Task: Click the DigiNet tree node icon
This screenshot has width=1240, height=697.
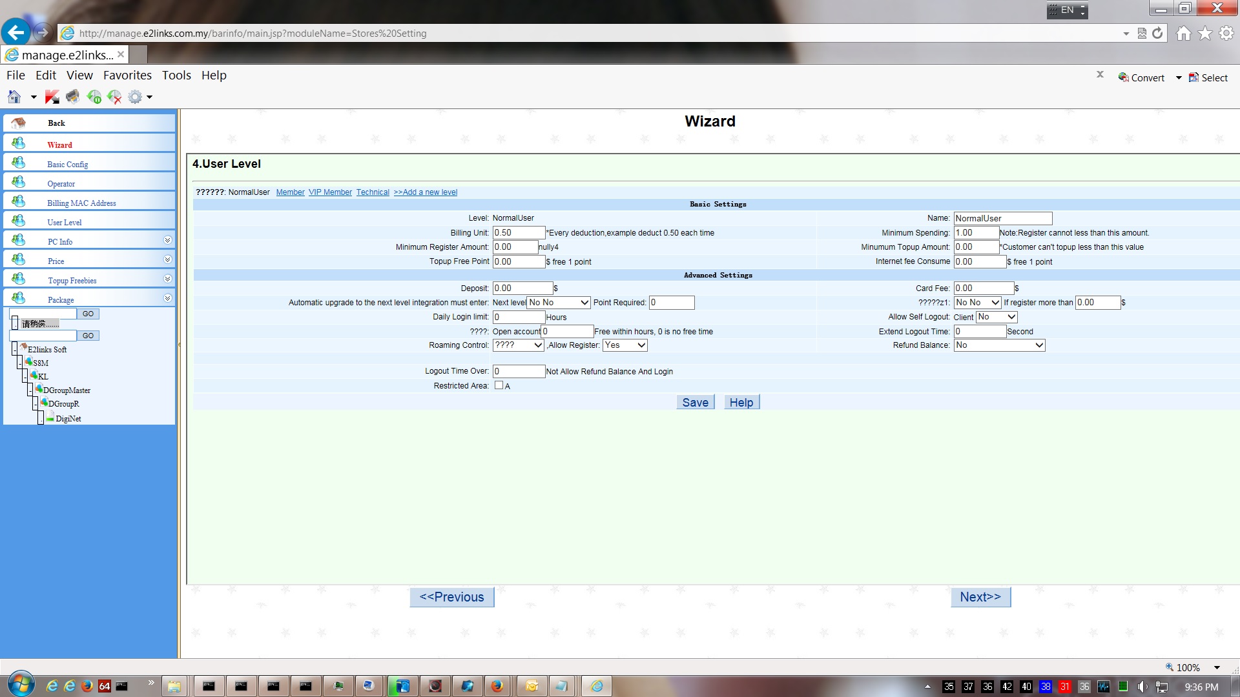Action: click(x=50, y=417)
